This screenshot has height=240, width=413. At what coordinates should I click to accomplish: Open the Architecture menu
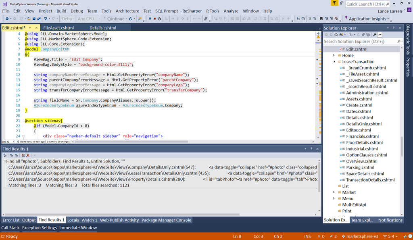pos(127,11)
